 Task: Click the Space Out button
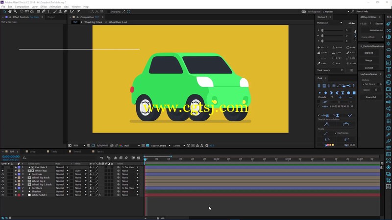tap(371, 97)
